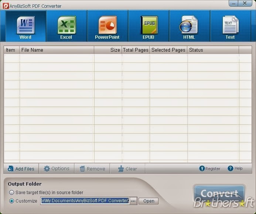Browse for folder with the ellipsis button
256x214 pixels.
(x=133, y=201)
